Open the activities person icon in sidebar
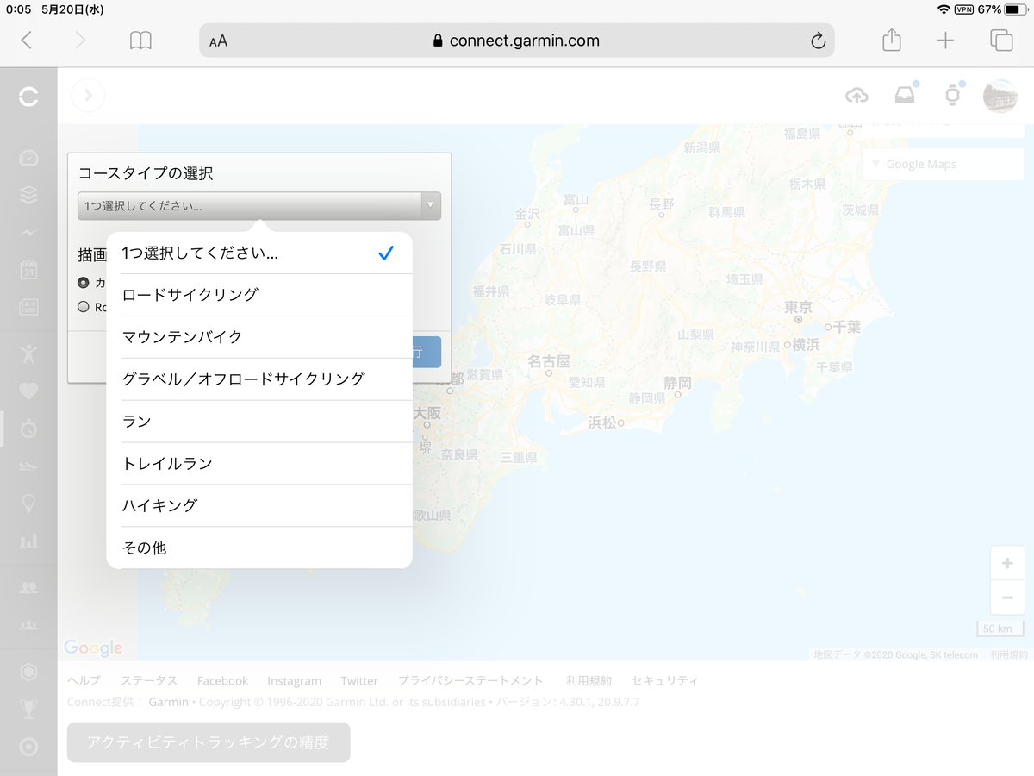 tap(28, 354)
